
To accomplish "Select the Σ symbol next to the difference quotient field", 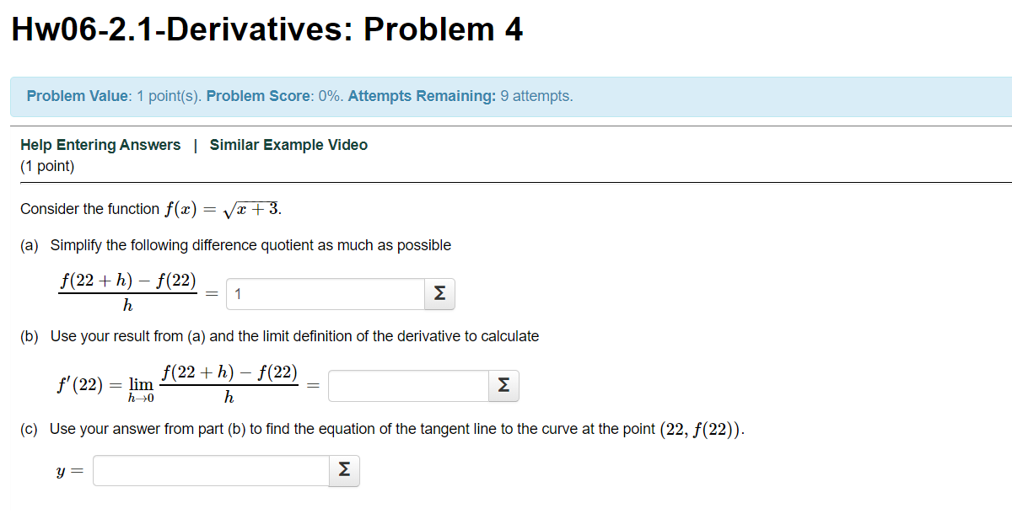I will tap(439, 294).
